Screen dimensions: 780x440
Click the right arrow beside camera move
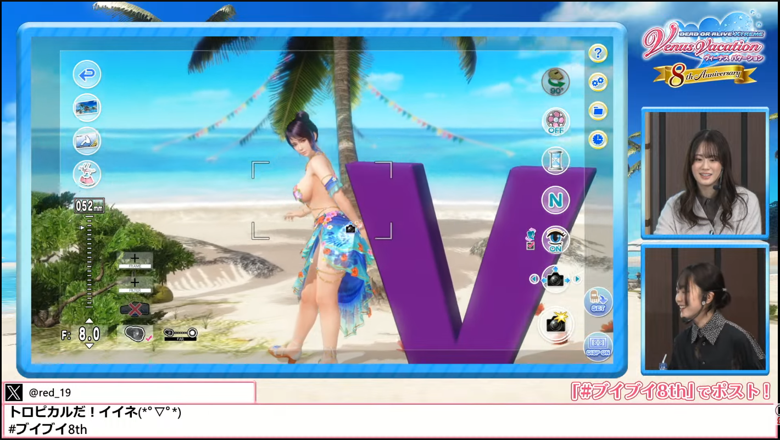(x=577, y=279)
